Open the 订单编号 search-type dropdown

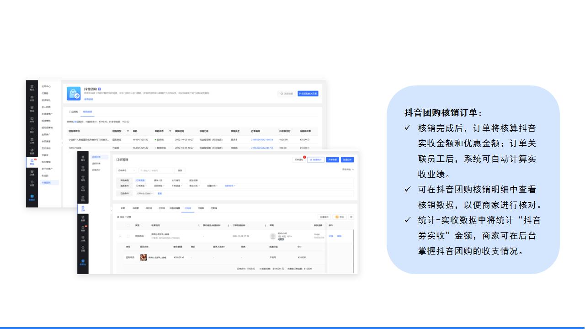[x=127, y=170]
